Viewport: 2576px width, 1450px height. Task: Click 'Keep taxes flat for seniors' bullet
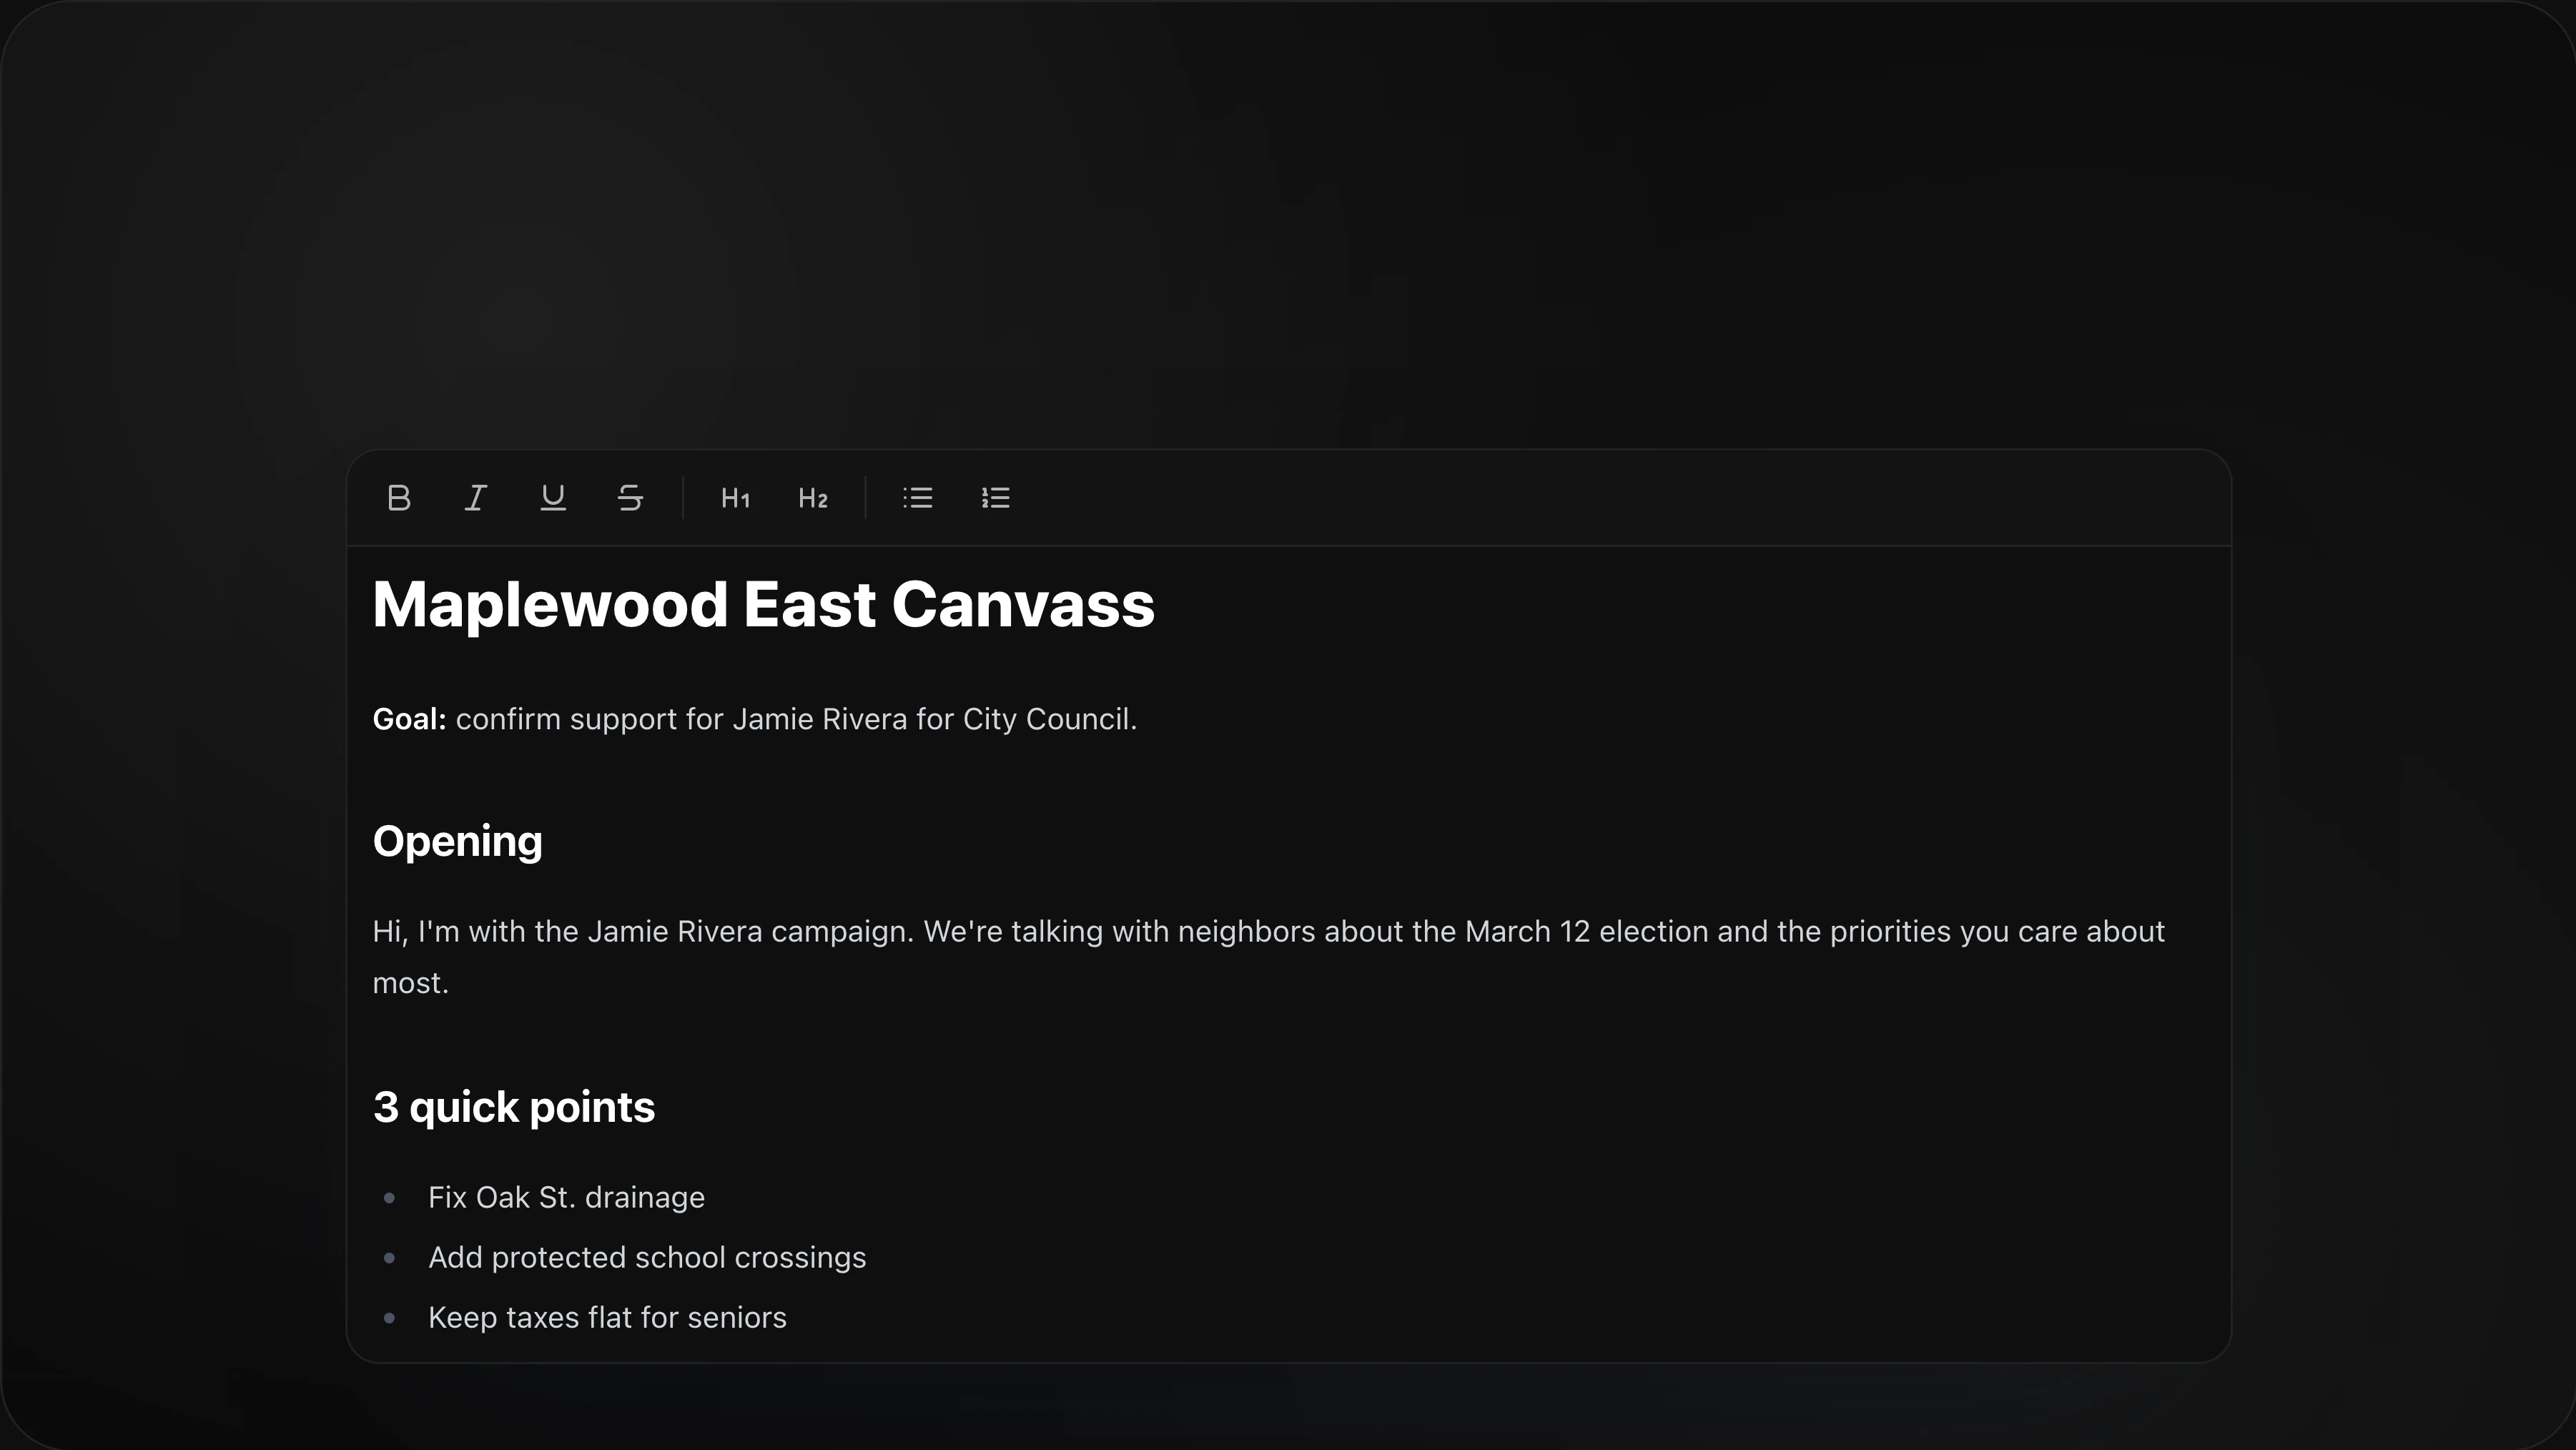click(x=607, y=1318)
